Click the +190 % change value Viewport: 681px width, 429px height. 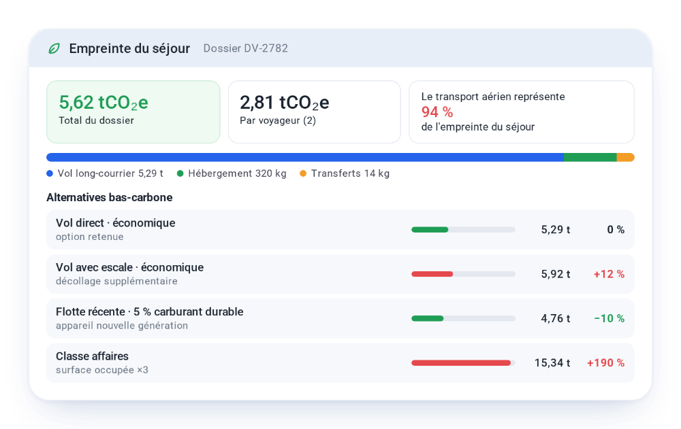coord(606,362)
